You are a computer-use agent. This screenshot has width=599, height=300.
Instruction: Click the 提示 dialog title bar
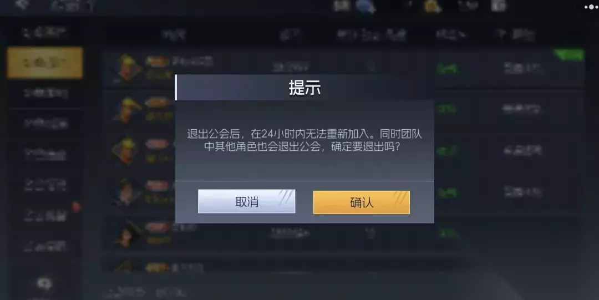(304, 88)
